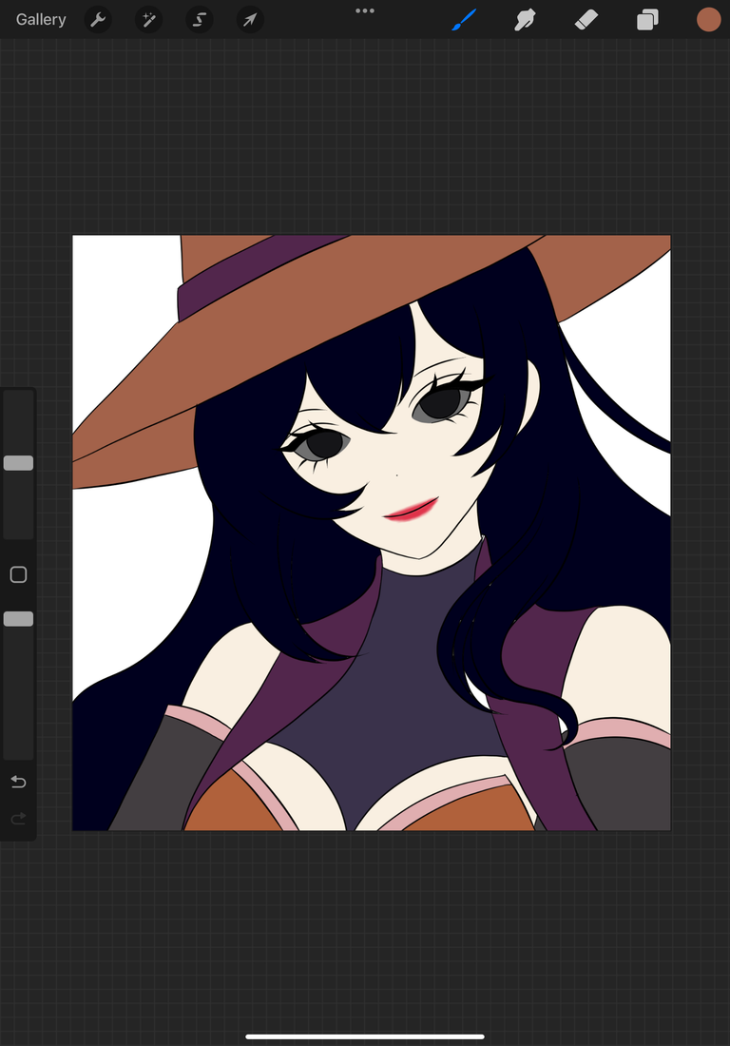This screenshot has height=1046, width=730.
Task: Click the brush size slider handle
Action: coord(19,463)
